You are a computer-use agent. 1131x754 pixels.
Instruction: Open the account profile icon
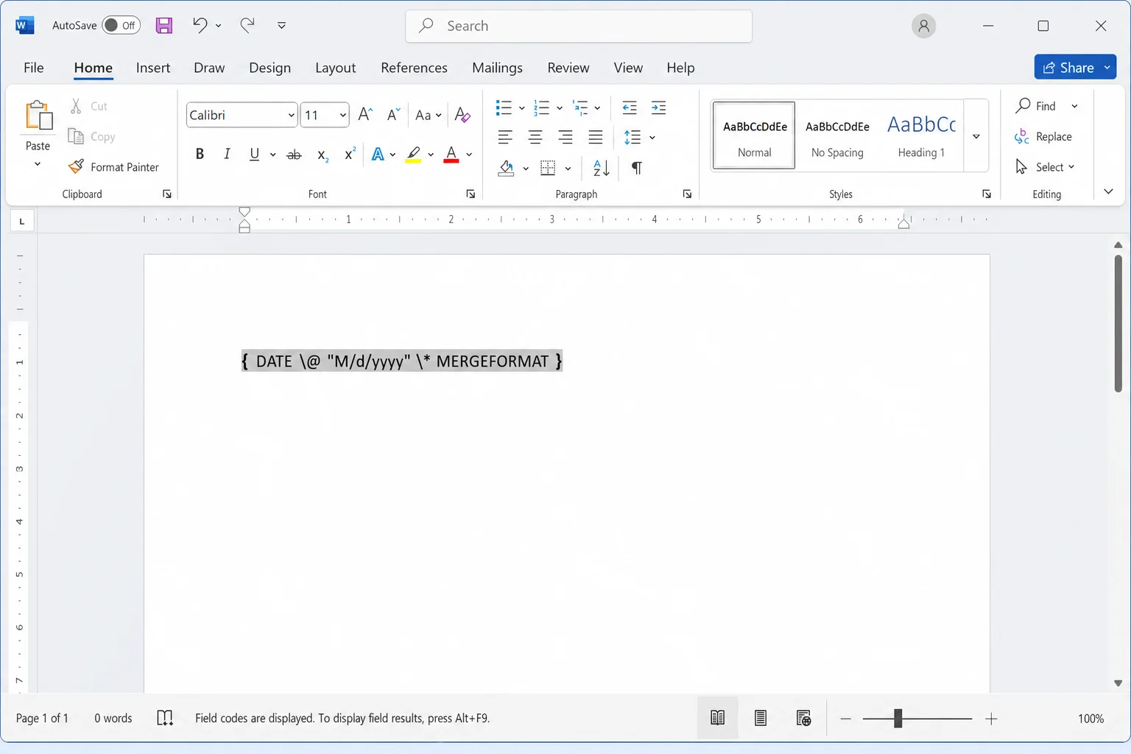[x=923, y=26]
